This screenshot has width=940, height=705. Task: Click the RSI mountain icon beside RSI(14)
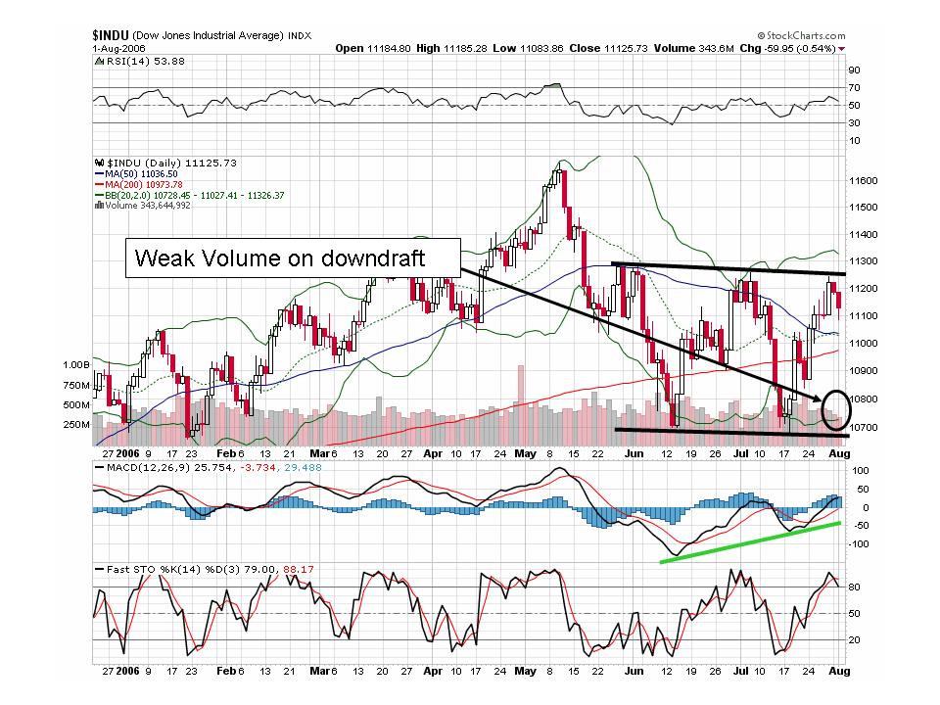tap(100, 61)
